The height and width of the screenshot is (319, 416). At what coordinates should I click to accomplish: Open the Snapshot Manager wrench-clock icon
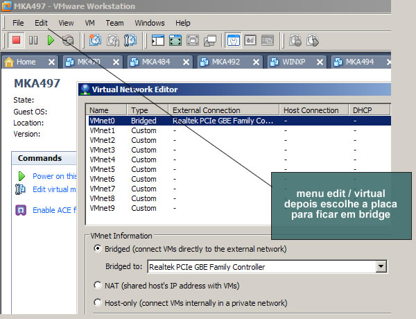pyautogui.click(x=130, y=40)
